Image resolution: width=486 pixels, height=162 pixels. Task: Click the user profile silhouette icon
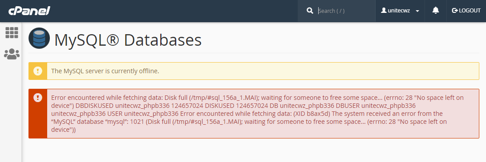click(x=384, y=11)
